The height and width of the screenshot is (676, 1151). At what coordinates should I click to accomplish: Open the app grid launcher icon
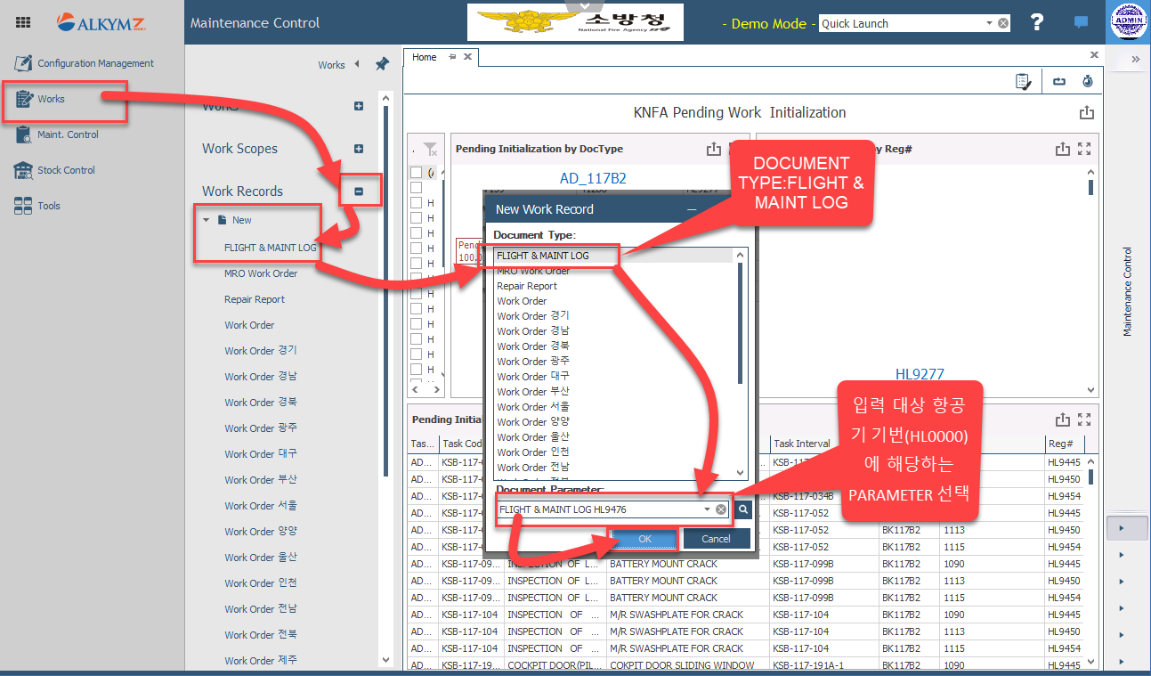point(23,23)
